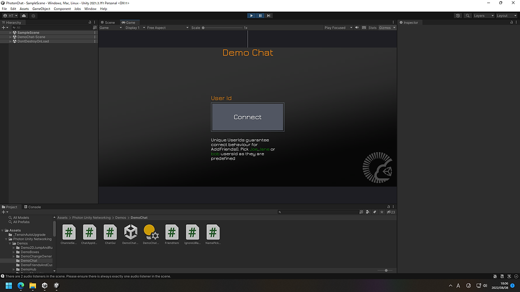Adjust the Project icon size slider
Image resolution: width=520 pixels, height=292 pixels.
click(x=385, y=270)
